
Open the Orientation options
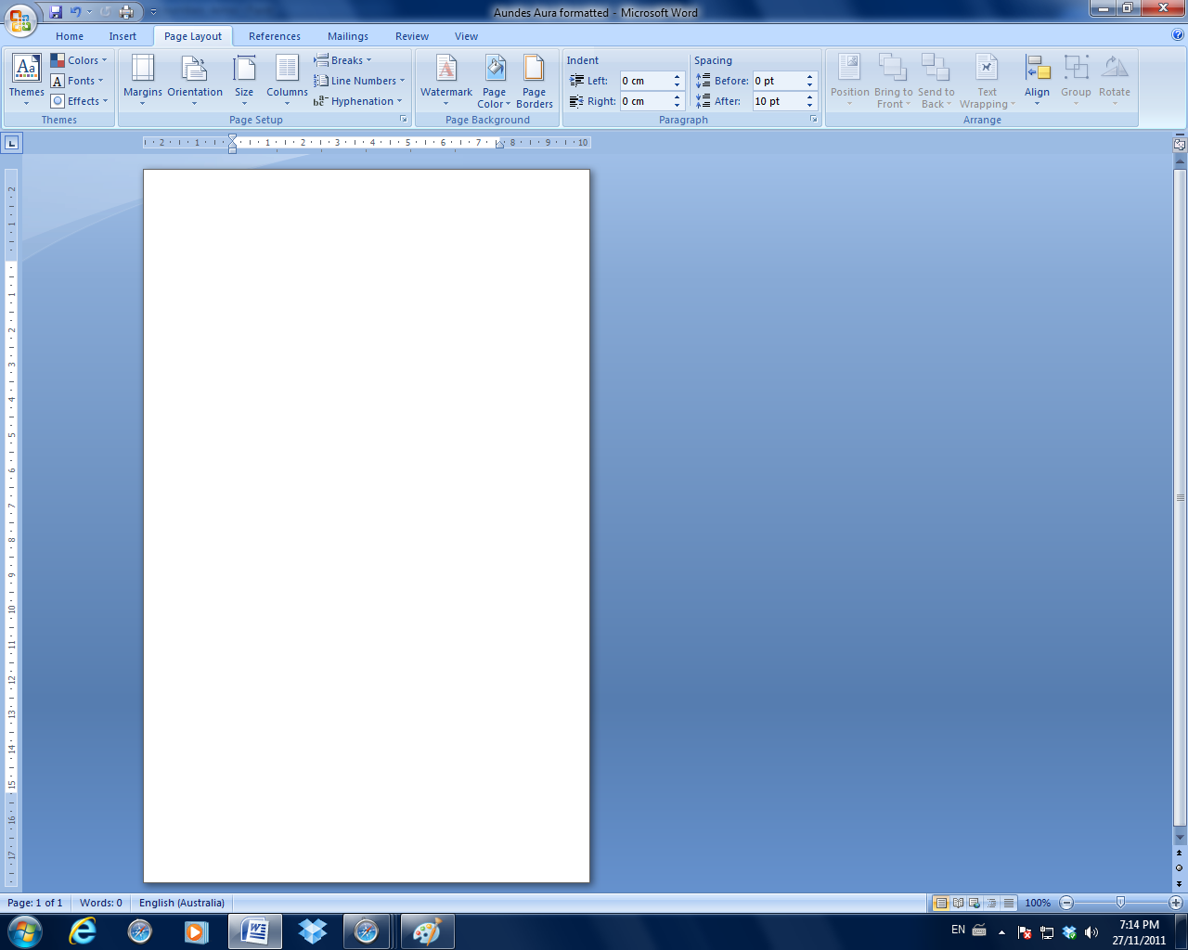(x=195, y=80)
